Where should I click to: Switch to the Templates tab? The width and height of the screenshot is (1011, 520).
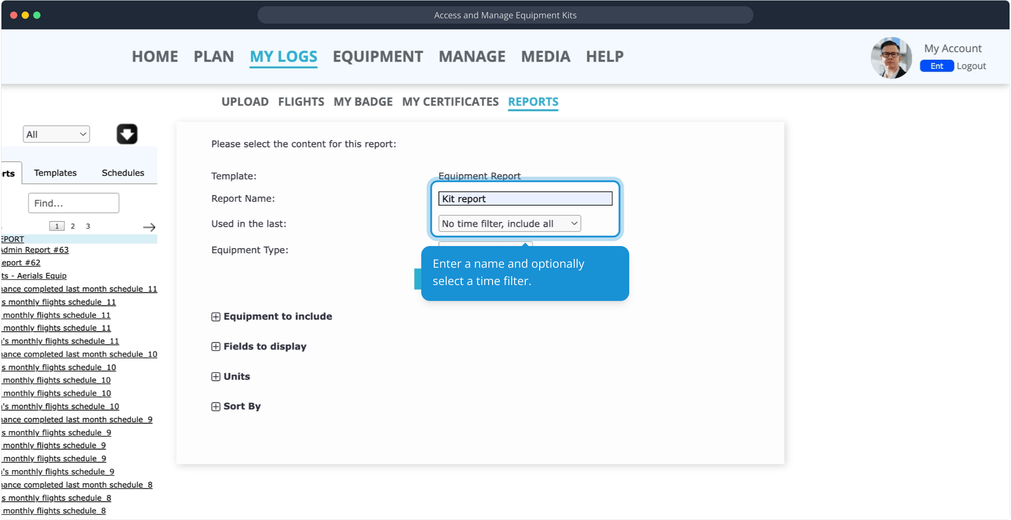(x=55, y=173)
